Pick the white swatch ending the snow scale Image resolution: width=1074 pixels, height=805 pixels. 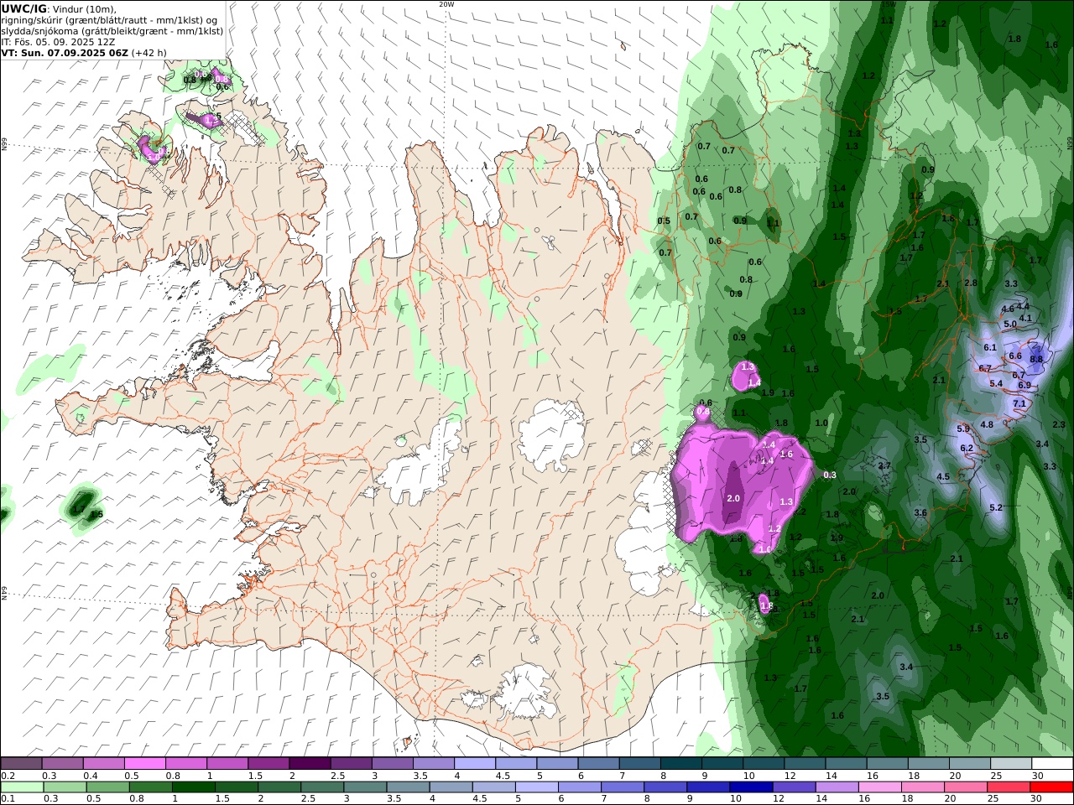[x=1051, y=764]
